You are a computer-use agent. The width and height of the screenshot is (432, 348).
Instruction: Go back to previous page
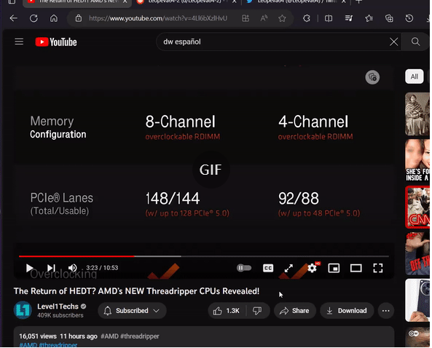click(x=13, y=18)
